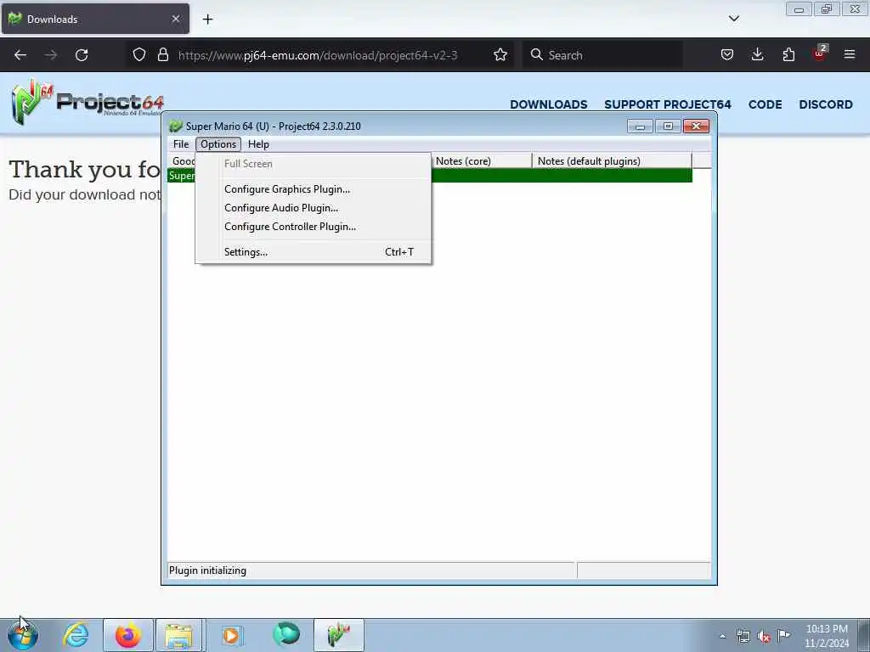
Task: Switch to Firefox in the taskbar
Action: [x=128, y=635]
